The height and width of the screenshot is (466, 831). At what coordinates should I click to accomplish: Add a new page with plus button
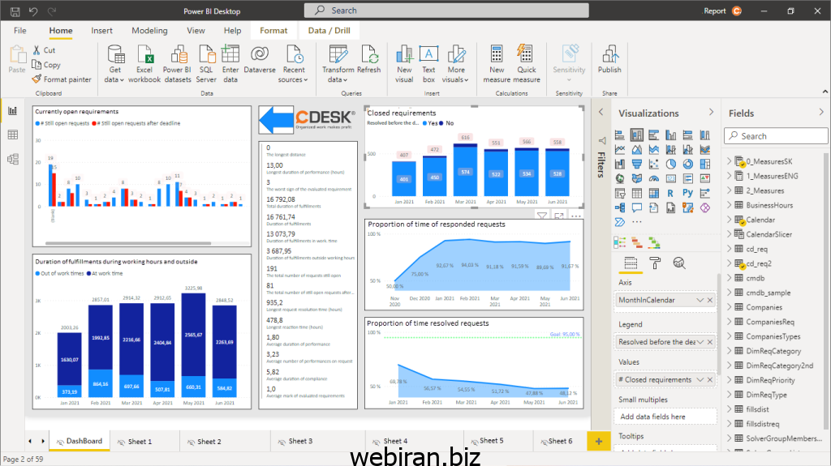[599, 441]
